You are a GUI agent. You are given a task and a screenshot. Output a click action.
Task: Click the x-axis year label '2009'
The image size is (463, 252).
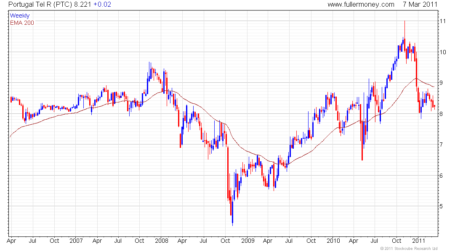click(247, 241)
